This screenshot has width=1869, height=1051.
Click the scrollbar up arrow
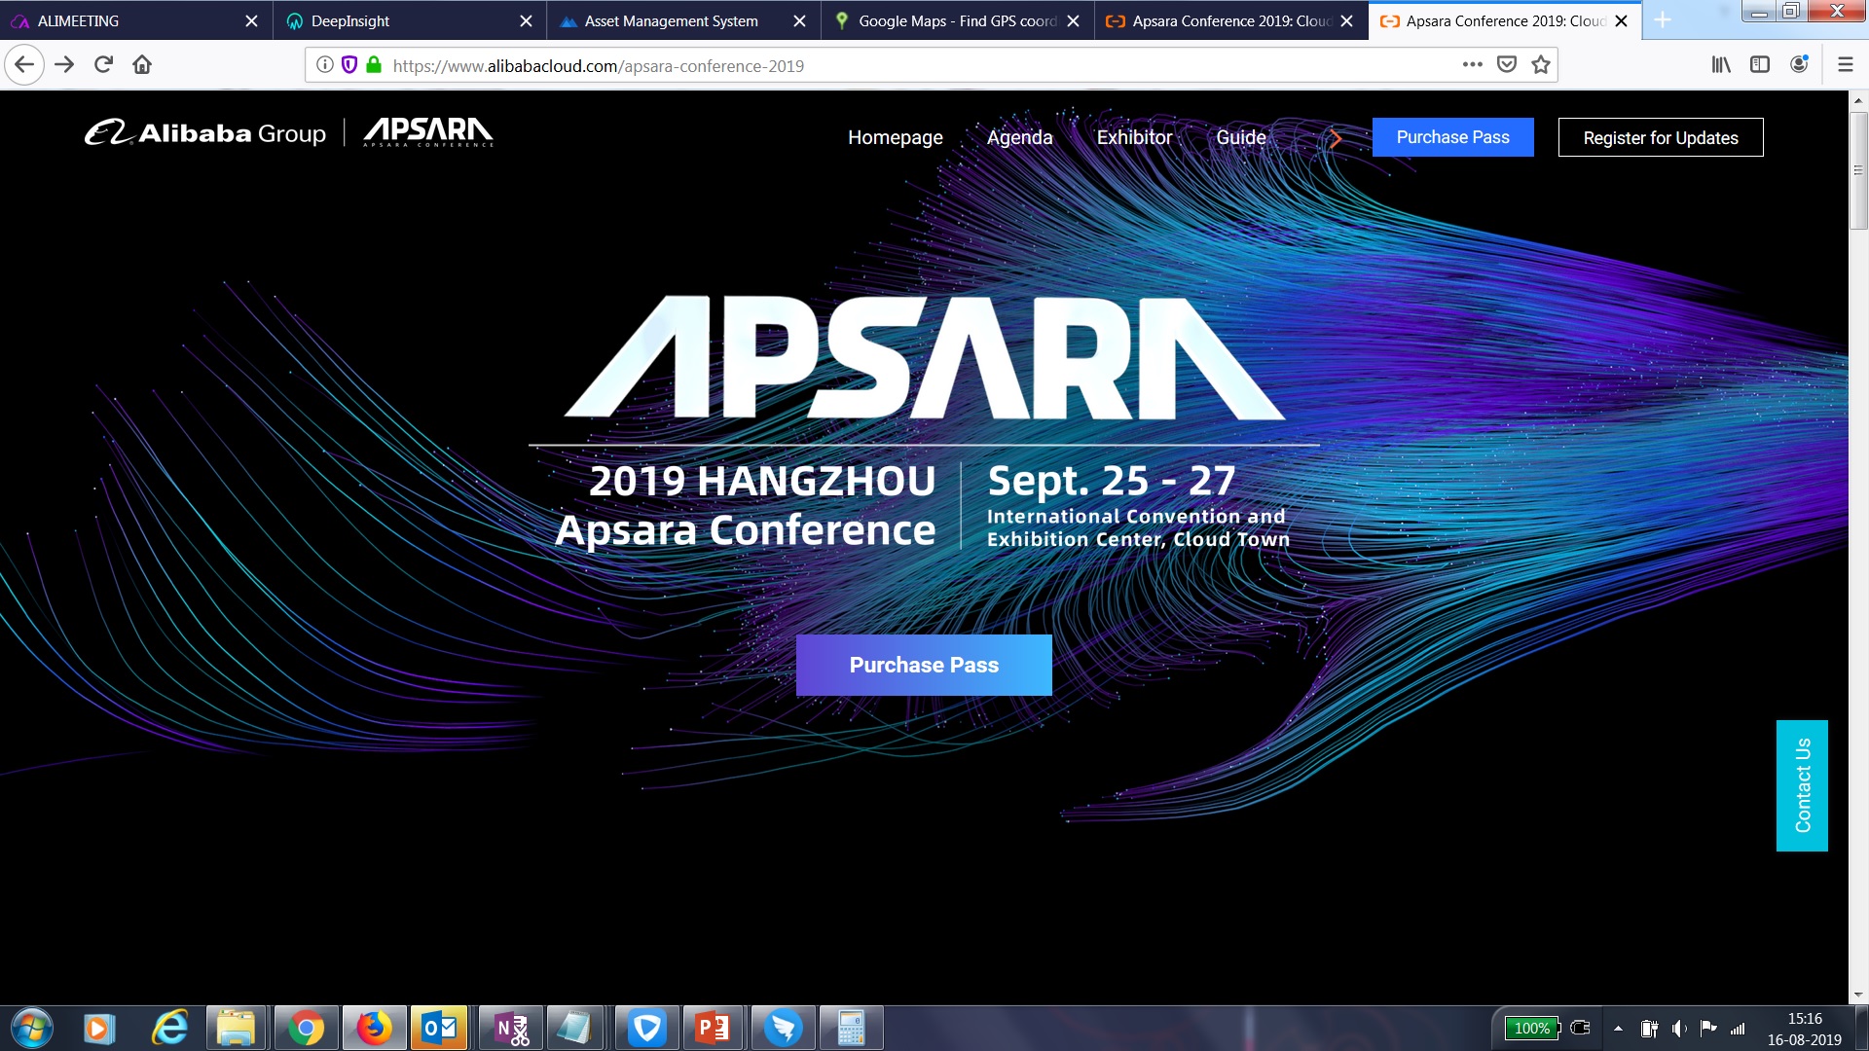[x=1858, y=99]
